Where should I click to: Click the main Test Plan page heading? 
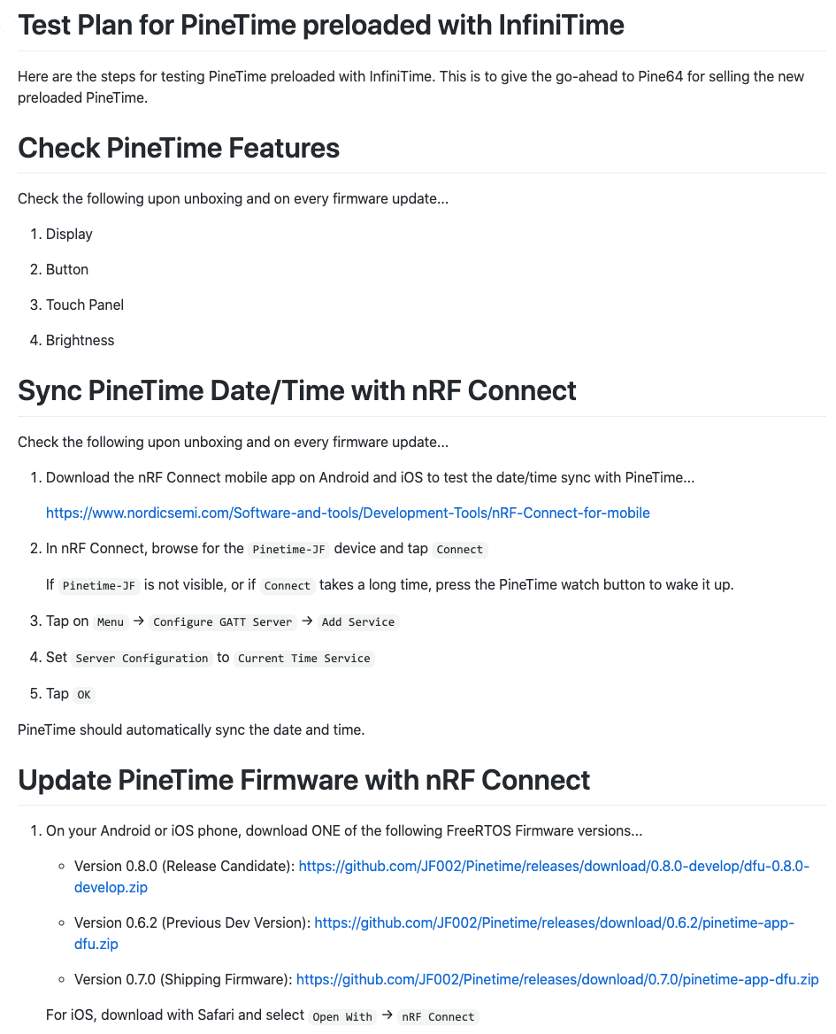[321, 25]
